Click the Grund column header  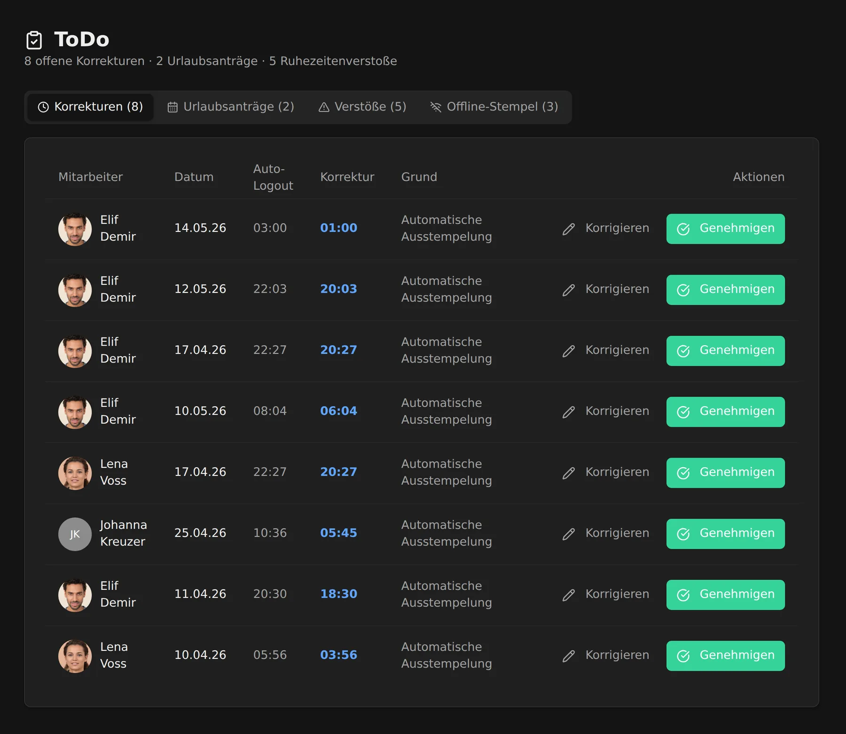419,177
